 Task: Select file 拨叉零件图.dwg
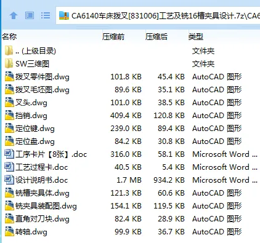[x=43, y=77]
